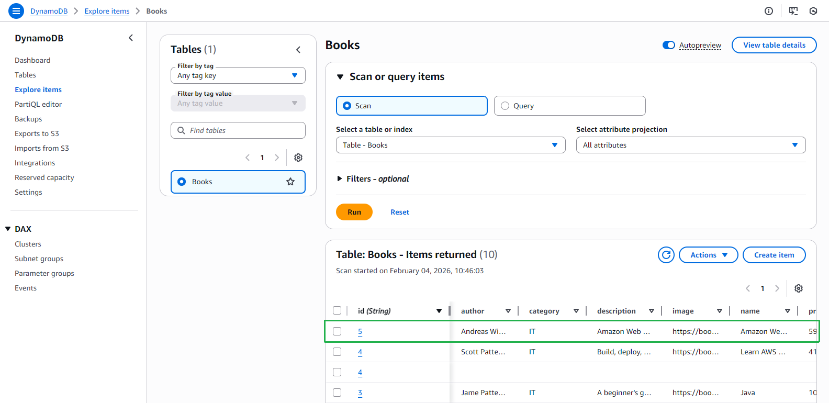Sort by the name column arrow
This screenshot has width=829, height=403.
tap(787, 311)
